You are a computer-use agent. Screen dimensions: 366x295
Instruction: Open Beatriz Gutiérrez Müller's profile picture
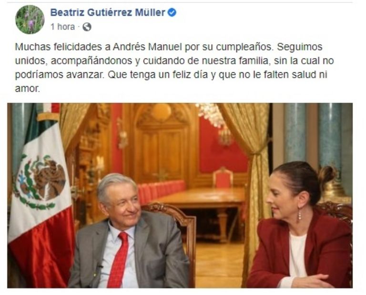click(x=30, y=20)
